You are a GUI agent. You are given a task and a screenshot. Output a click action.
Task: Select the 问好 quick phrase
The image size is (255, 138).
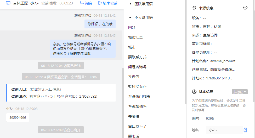tap(132, 27)
